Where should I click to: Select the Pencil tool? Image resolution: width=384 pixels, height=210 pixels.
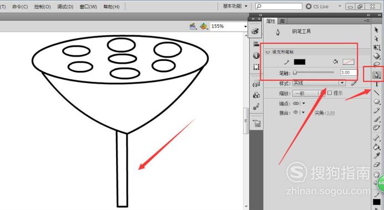click(x=377, y=110)
